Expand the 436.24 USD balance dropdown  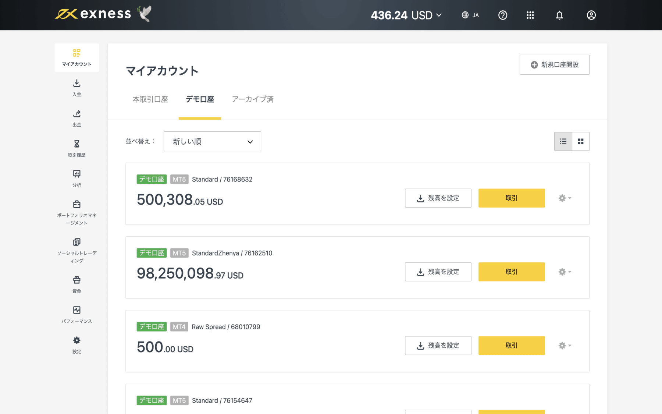pyautogui.click(x=406, y=15)
